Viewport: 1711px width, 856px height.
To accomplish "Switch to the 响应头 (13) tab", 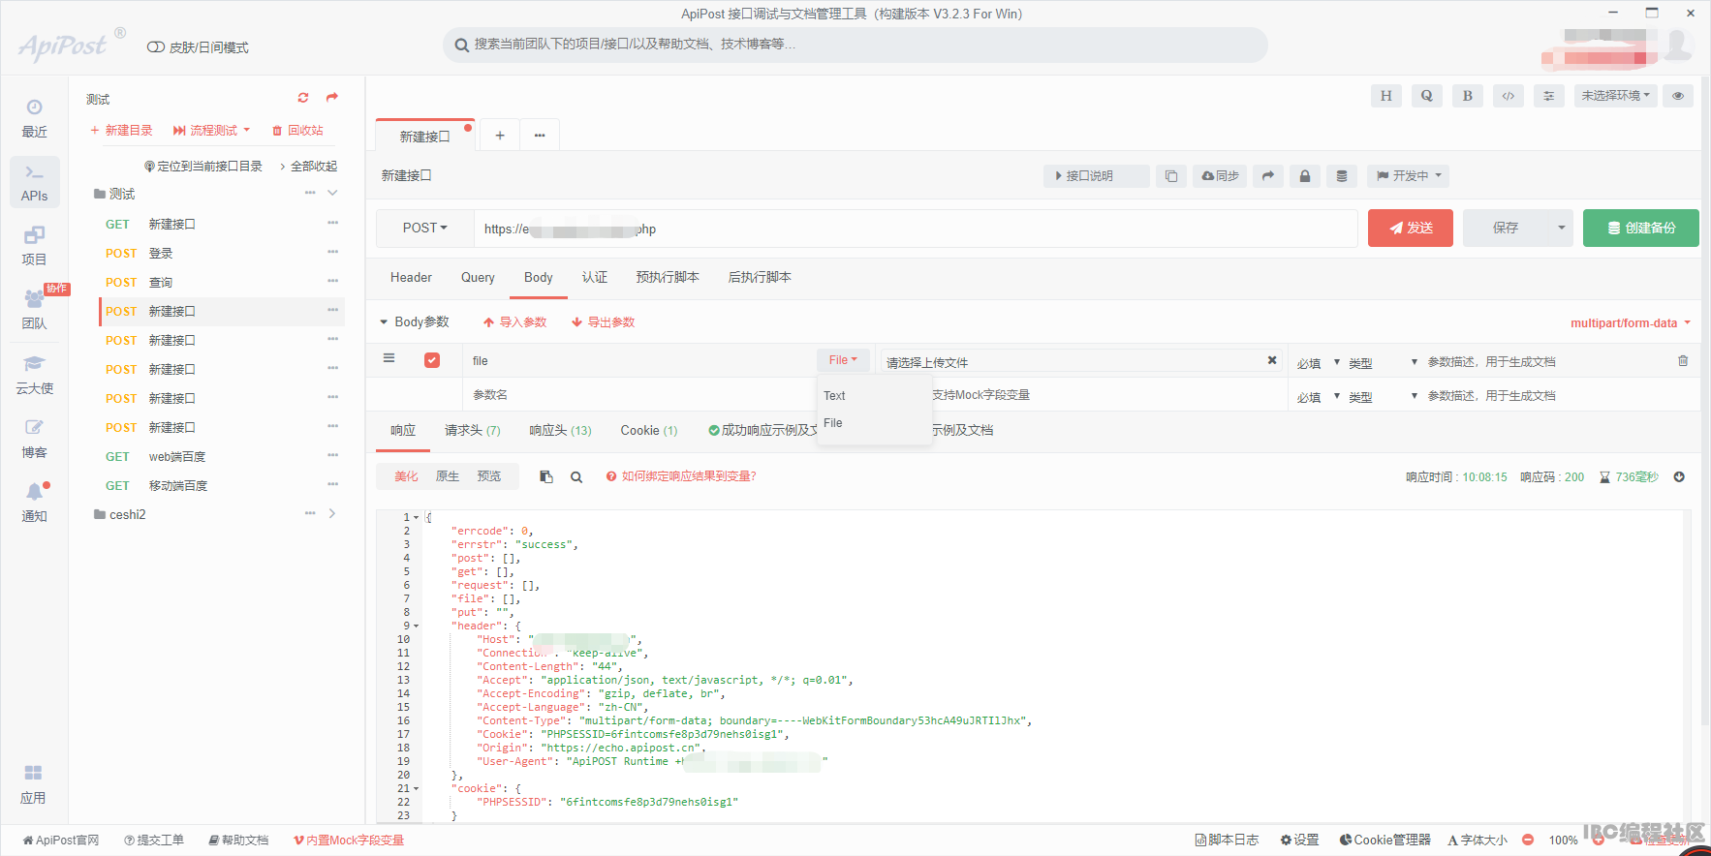I will pyautogui.click(x=560, y=431).
